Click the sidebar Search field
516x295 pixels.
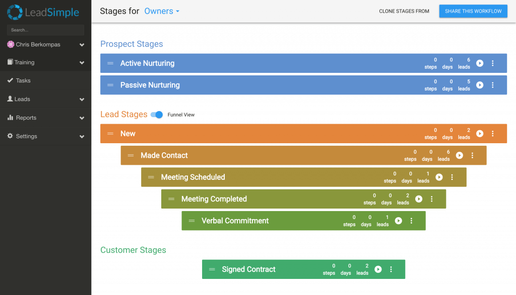46,30
